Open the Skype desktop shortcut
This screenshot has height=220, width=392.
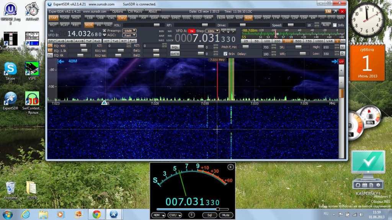10,71
